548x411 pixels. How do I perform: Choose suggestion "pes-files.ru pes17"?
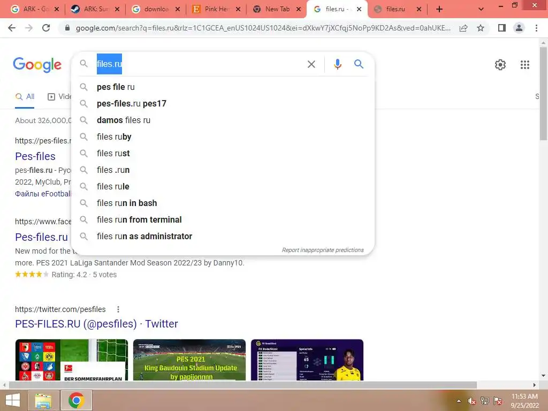pyautogui.click(x=223, y=103)
